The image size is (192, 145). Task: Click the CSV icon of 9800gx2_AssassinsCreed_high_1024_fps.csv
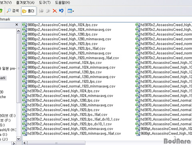click(x=25, y=25)
